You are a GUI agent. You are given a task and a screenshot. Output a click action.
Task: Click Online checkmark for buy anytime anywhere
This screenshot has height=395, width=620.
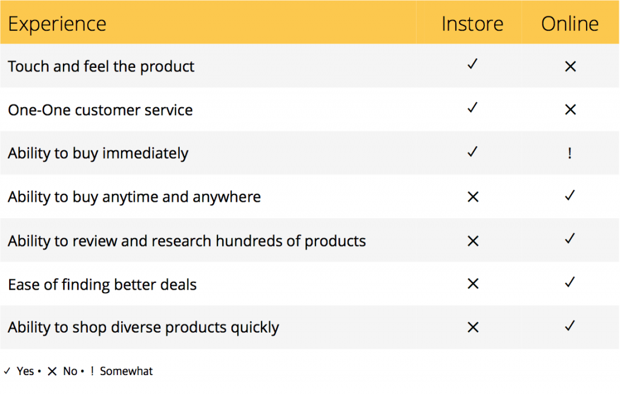[x=570, y=194]
